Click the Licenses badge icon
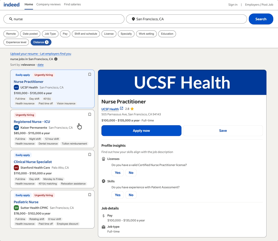The width and height of the screenshot is (278, 241). pos(103,159)
